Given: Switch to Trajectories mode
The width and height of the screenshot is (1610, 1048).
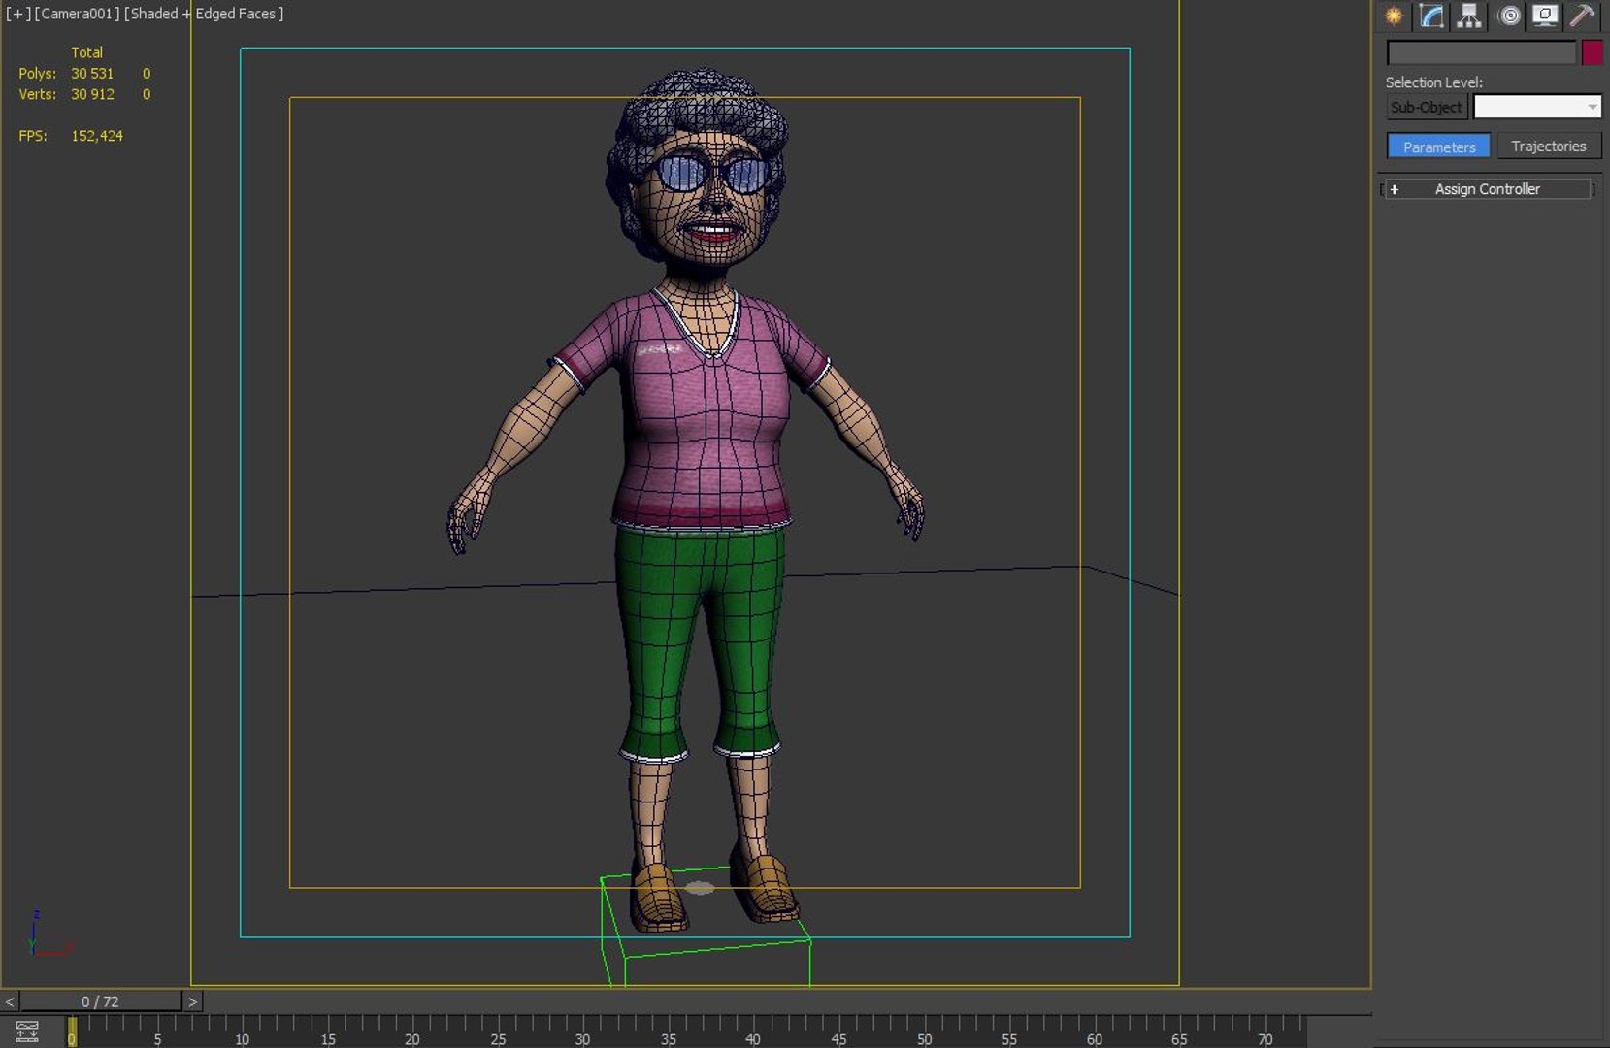Looking at the screenshot, I should click(1548, 147).
